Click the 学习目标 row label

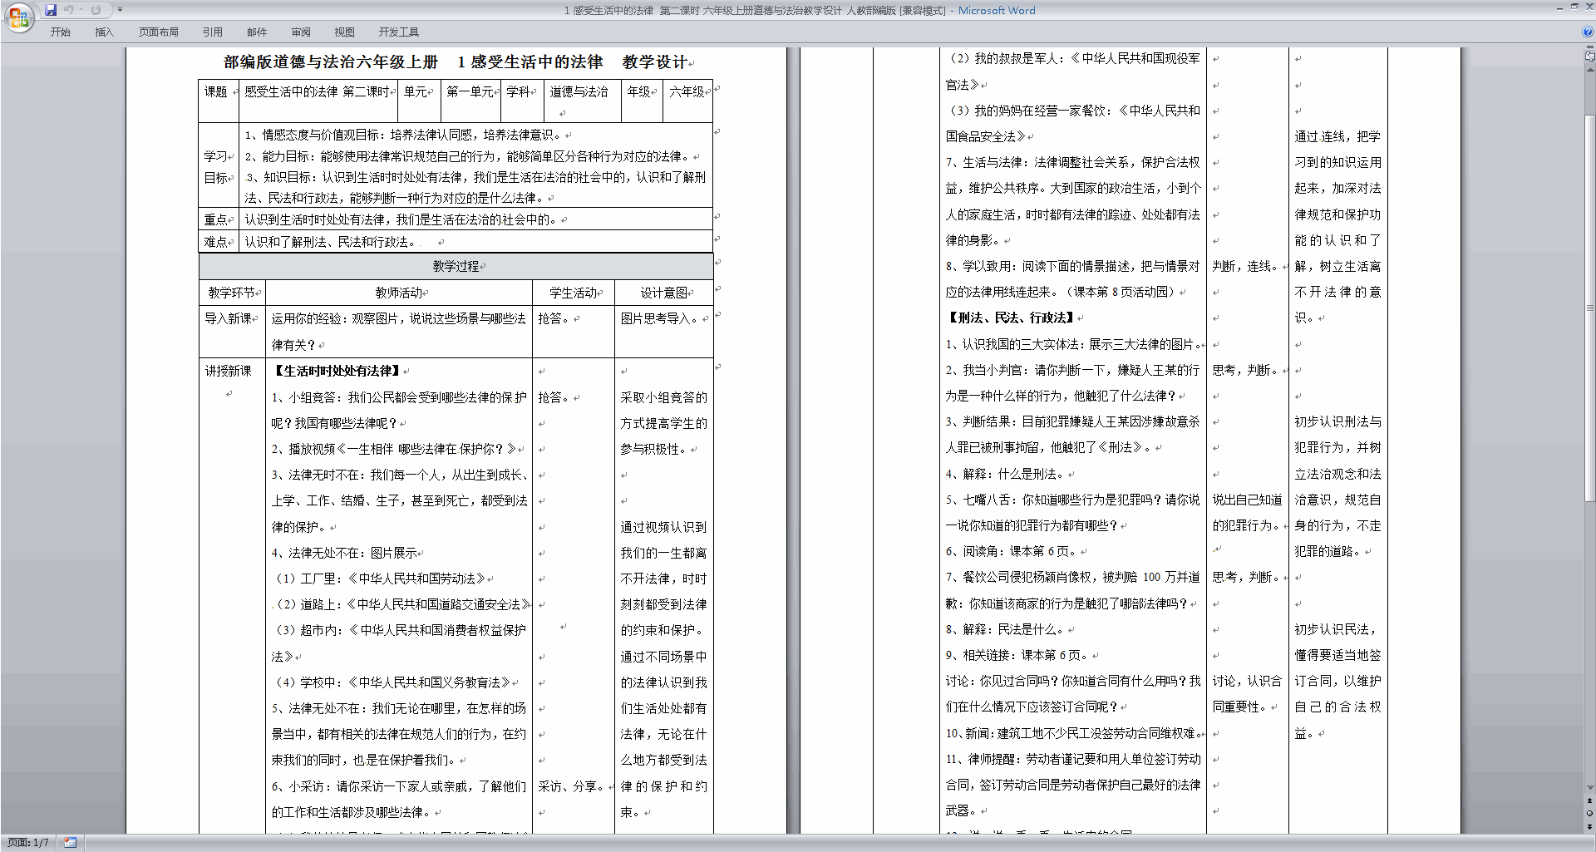(219, 166)
